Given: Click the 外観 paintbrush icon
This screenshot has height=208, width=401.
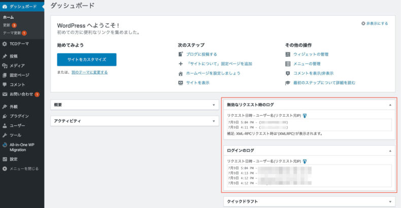Looking at the screenshot, I should [x=5, y=107].
